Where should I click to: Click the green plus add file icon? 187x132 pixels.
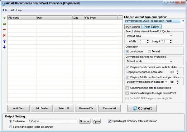coord(4,18)
